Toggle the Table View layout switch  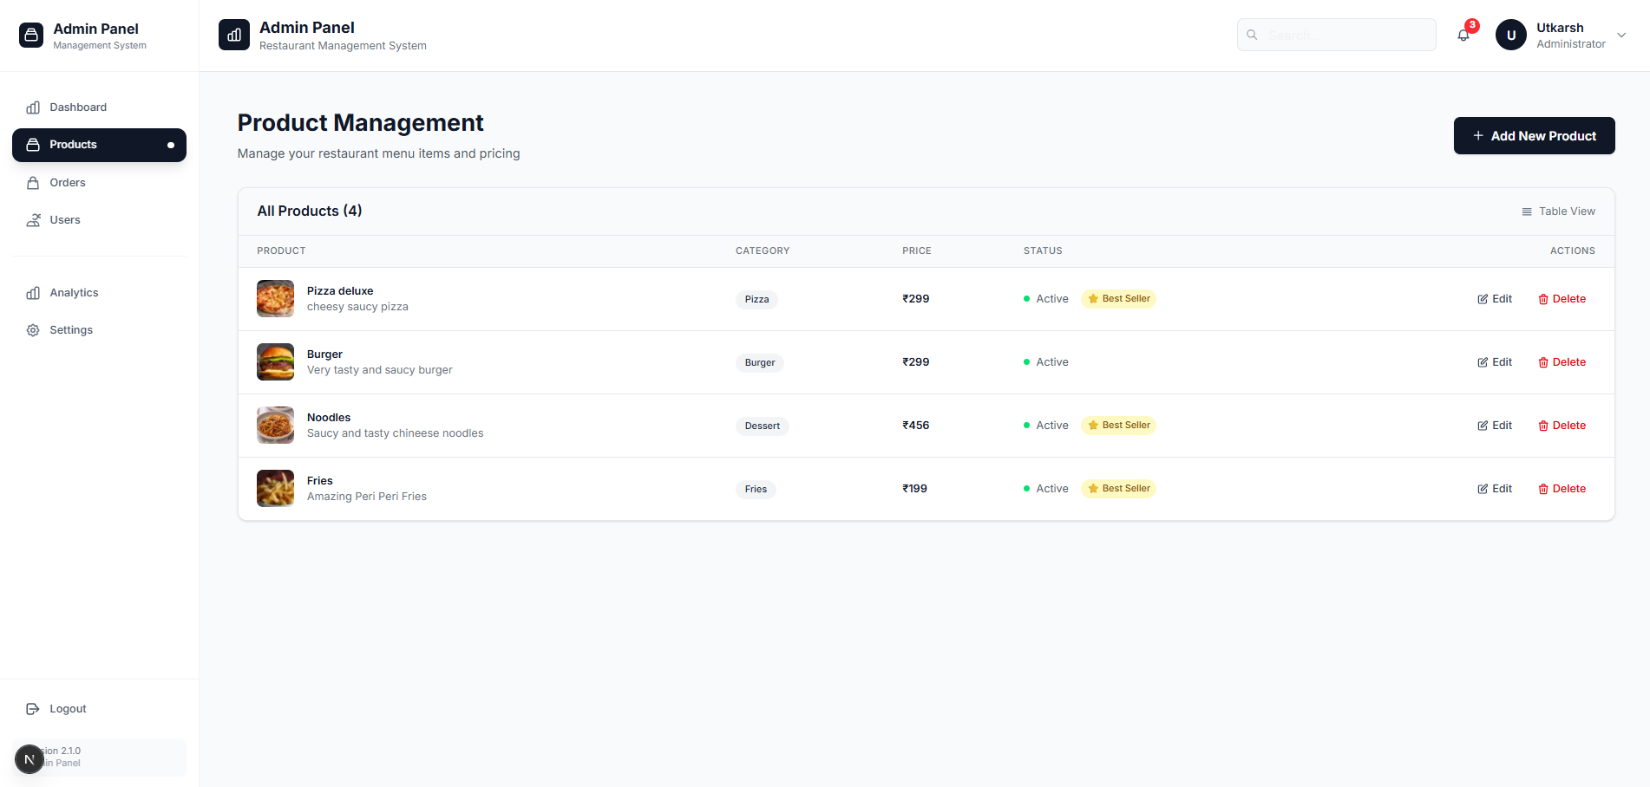click(1558, 211)
